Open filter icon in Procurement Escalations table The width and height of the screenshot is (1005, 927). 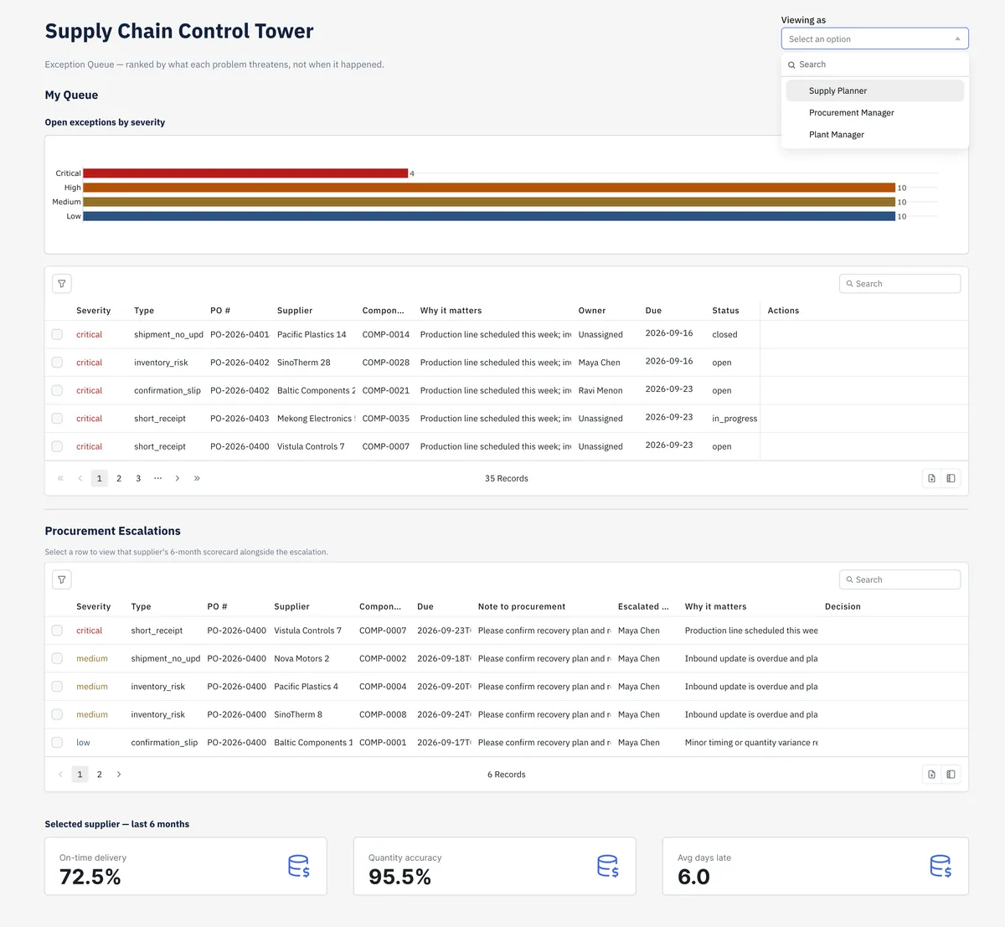click(62, 579)
